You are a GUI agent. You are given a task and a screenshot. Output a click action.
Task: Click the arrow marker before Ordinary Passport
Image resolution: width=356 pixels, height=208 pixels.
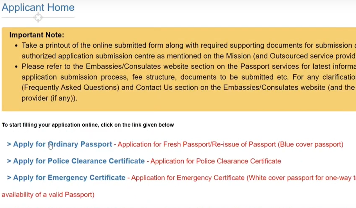(9, 144)
